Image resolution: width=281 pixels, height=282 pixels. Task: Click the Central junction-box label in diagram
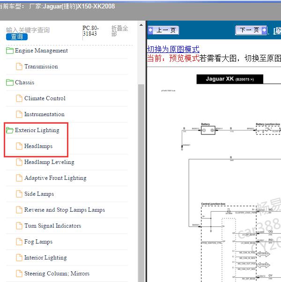click(x=213, y=204)
